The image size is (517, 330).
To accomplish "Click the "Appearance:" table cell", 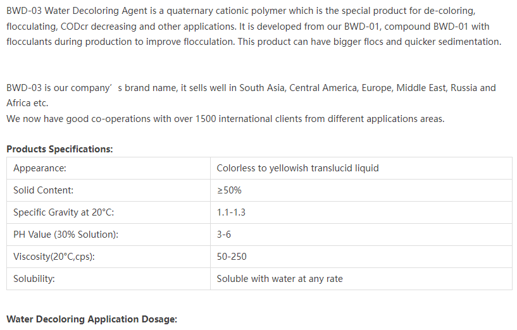I will coord(40,168).
